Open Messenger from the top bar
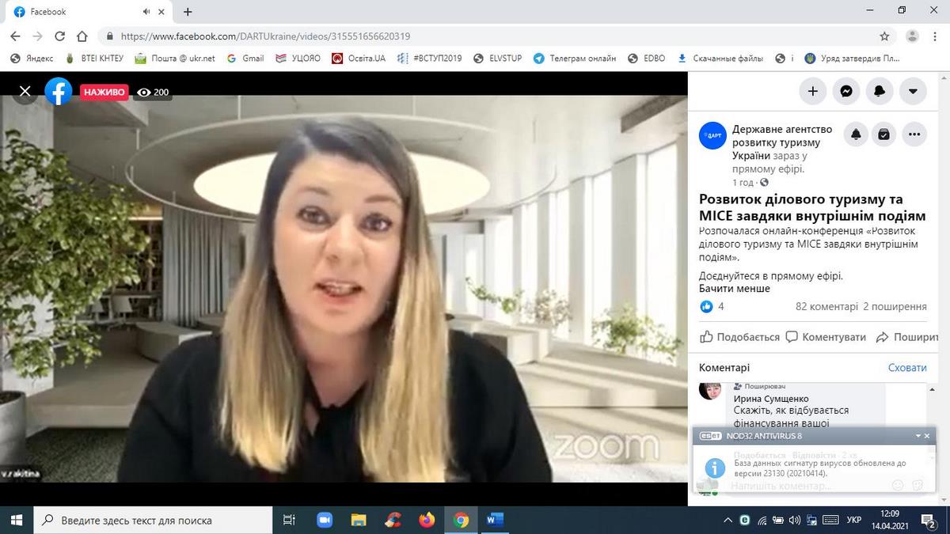This screenshot has width=950, height=534. (x=845, y=91)
